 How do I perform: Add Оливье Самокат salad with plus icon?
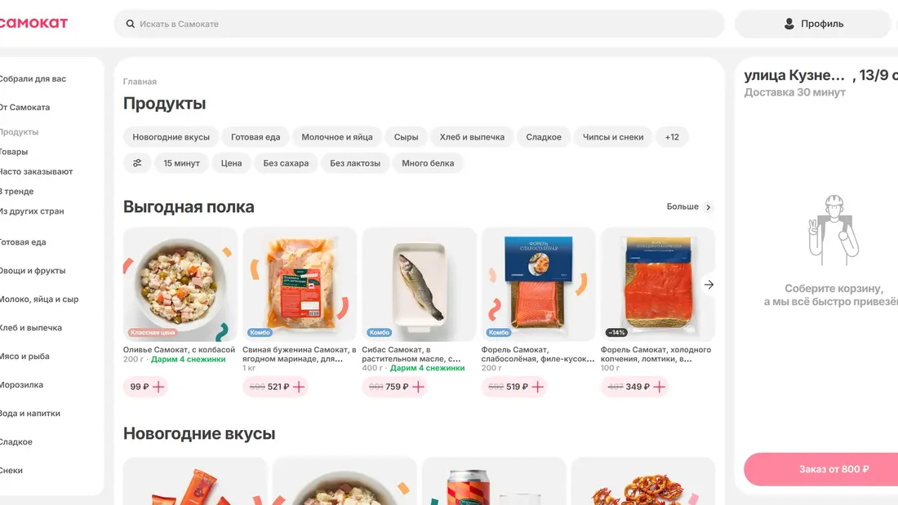pos(158,387)
